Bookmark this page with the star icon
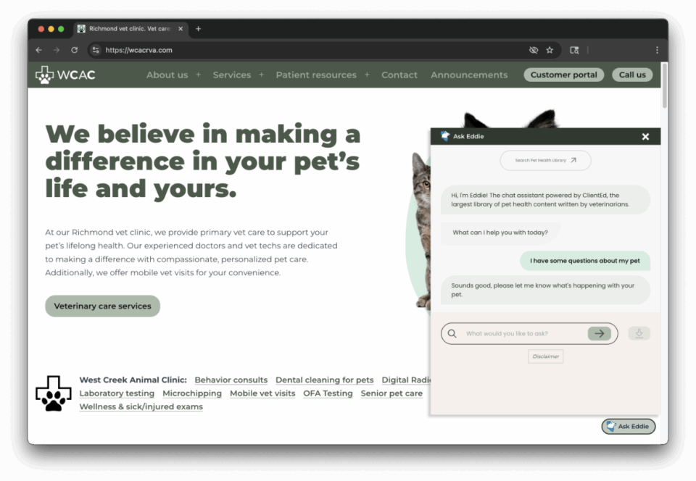 [x=550, y=50]
